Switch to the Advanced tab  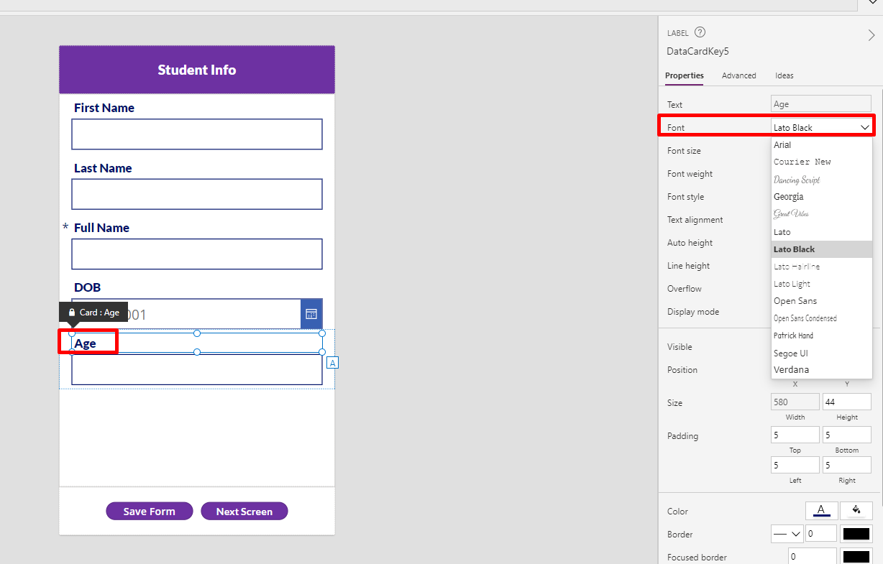(x=738, y=75)
